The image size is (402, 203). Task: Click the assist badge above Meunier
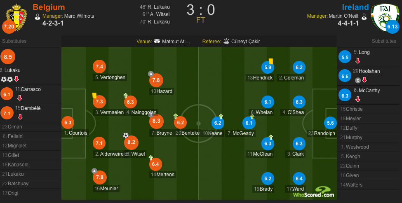point(94,171)
